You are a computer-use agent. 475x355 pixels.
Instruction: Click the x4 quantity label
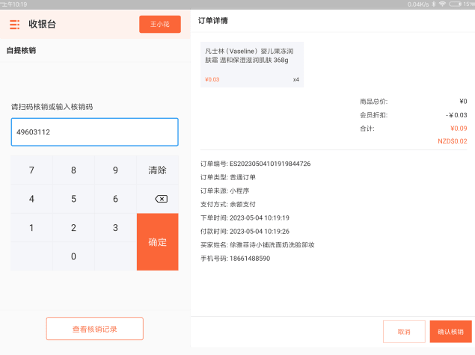point(296,80)
